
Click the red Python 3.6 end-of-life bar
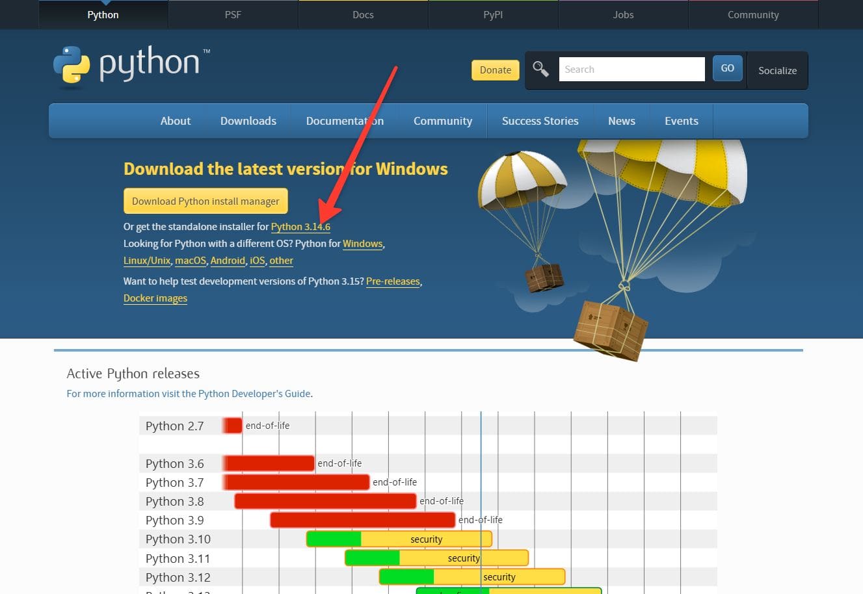coord(269,463)
